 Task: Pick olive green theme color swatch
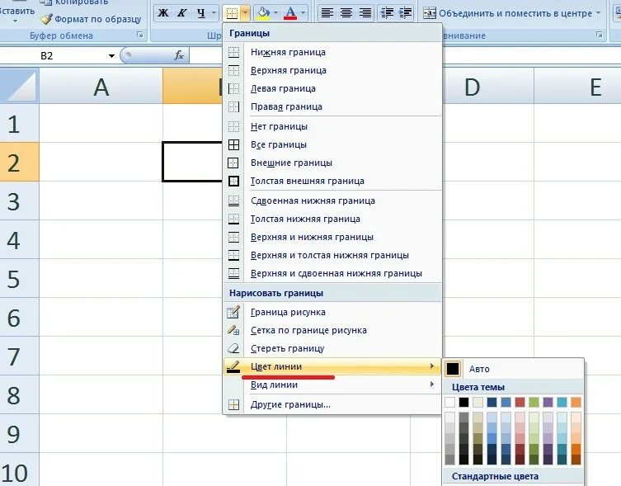pyautogui.click(x=534, y=403)
